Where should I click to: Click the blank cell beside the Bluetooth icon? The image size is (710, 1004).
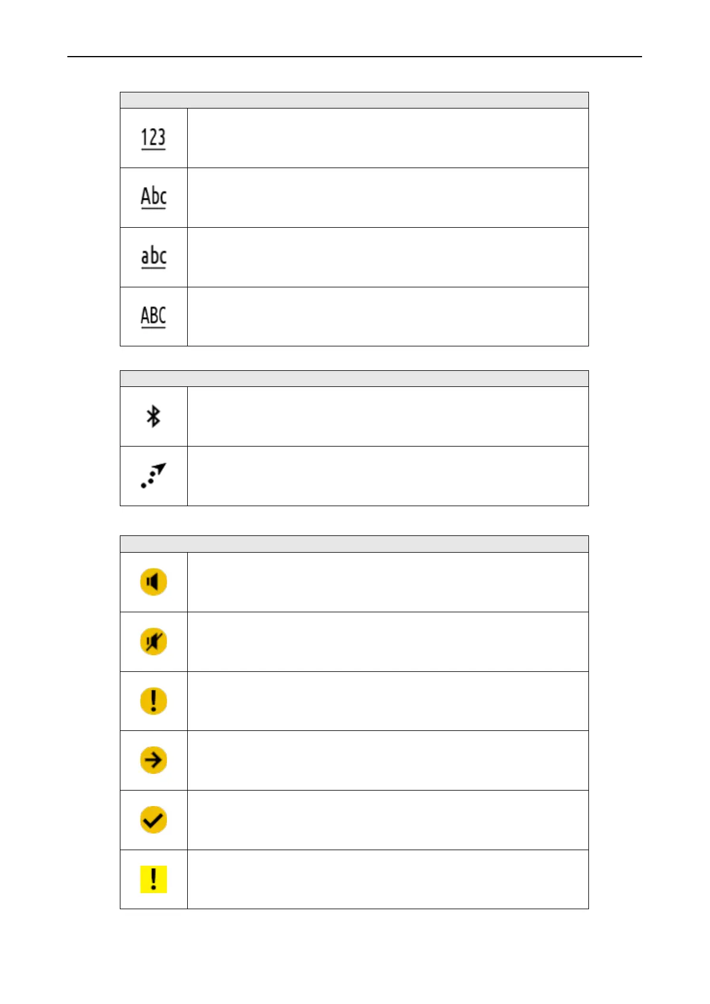click(387, 416)
